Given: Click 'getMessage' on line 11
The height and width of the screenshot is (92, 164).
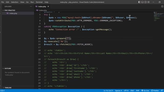Looking at the screenshot, I should click(x=102, y=30).
